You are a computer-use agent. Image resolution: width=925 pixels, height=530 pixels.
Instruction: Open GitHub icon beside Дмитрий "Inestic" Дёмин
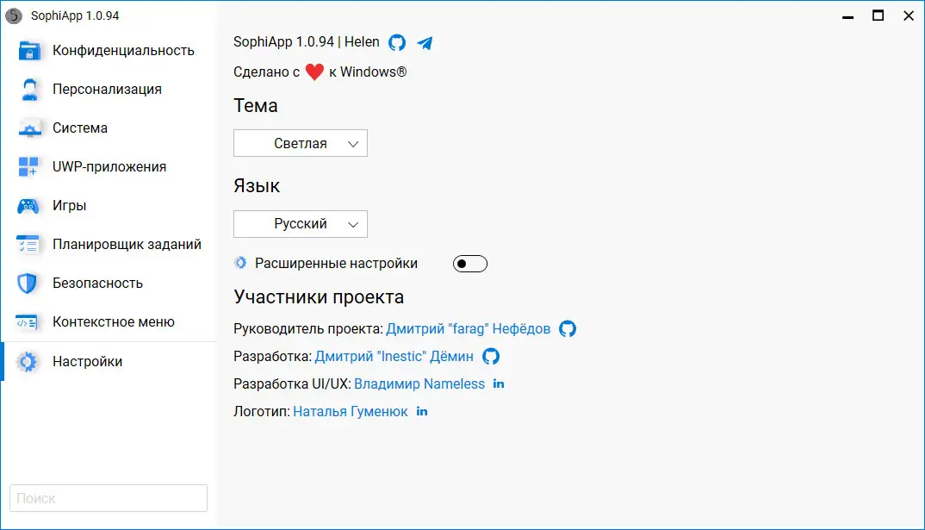(x=491, y=356)
